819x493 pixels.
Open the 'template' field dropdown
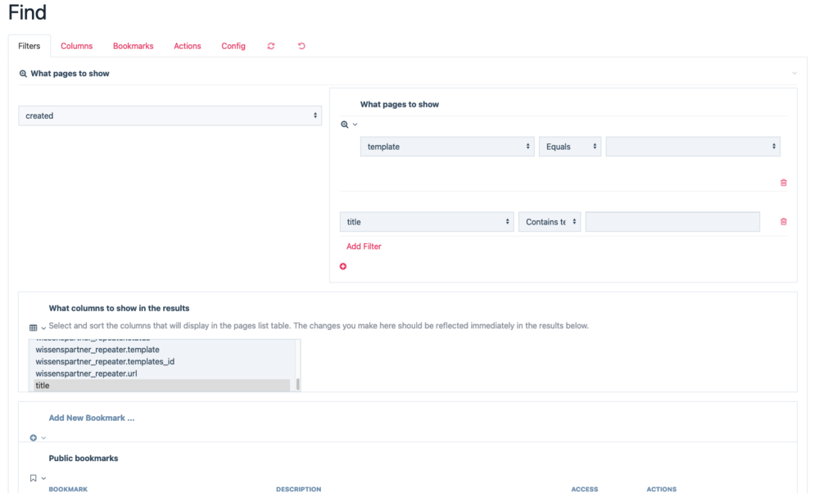[447, 147]
